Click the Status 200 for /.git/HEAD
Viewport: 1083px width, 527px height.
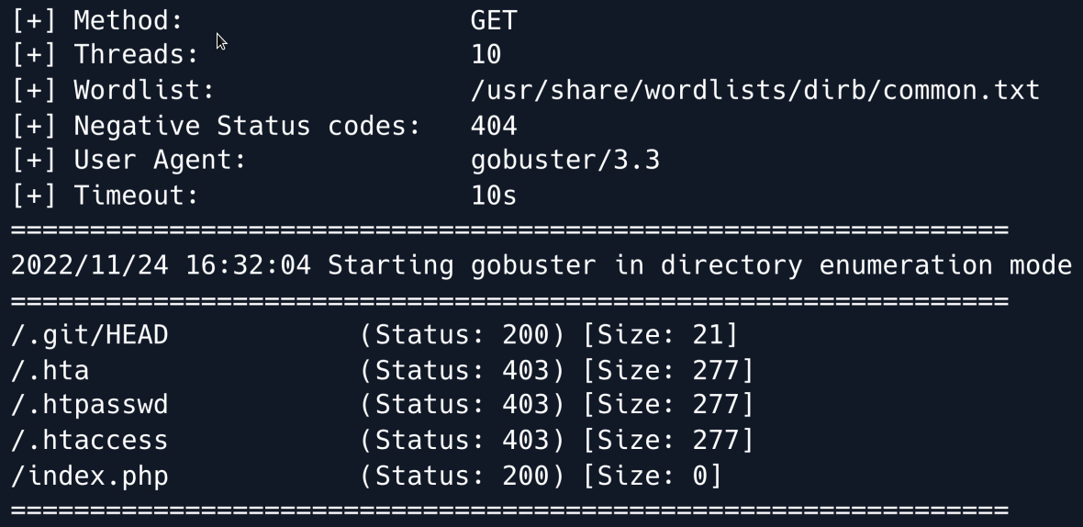463,335
